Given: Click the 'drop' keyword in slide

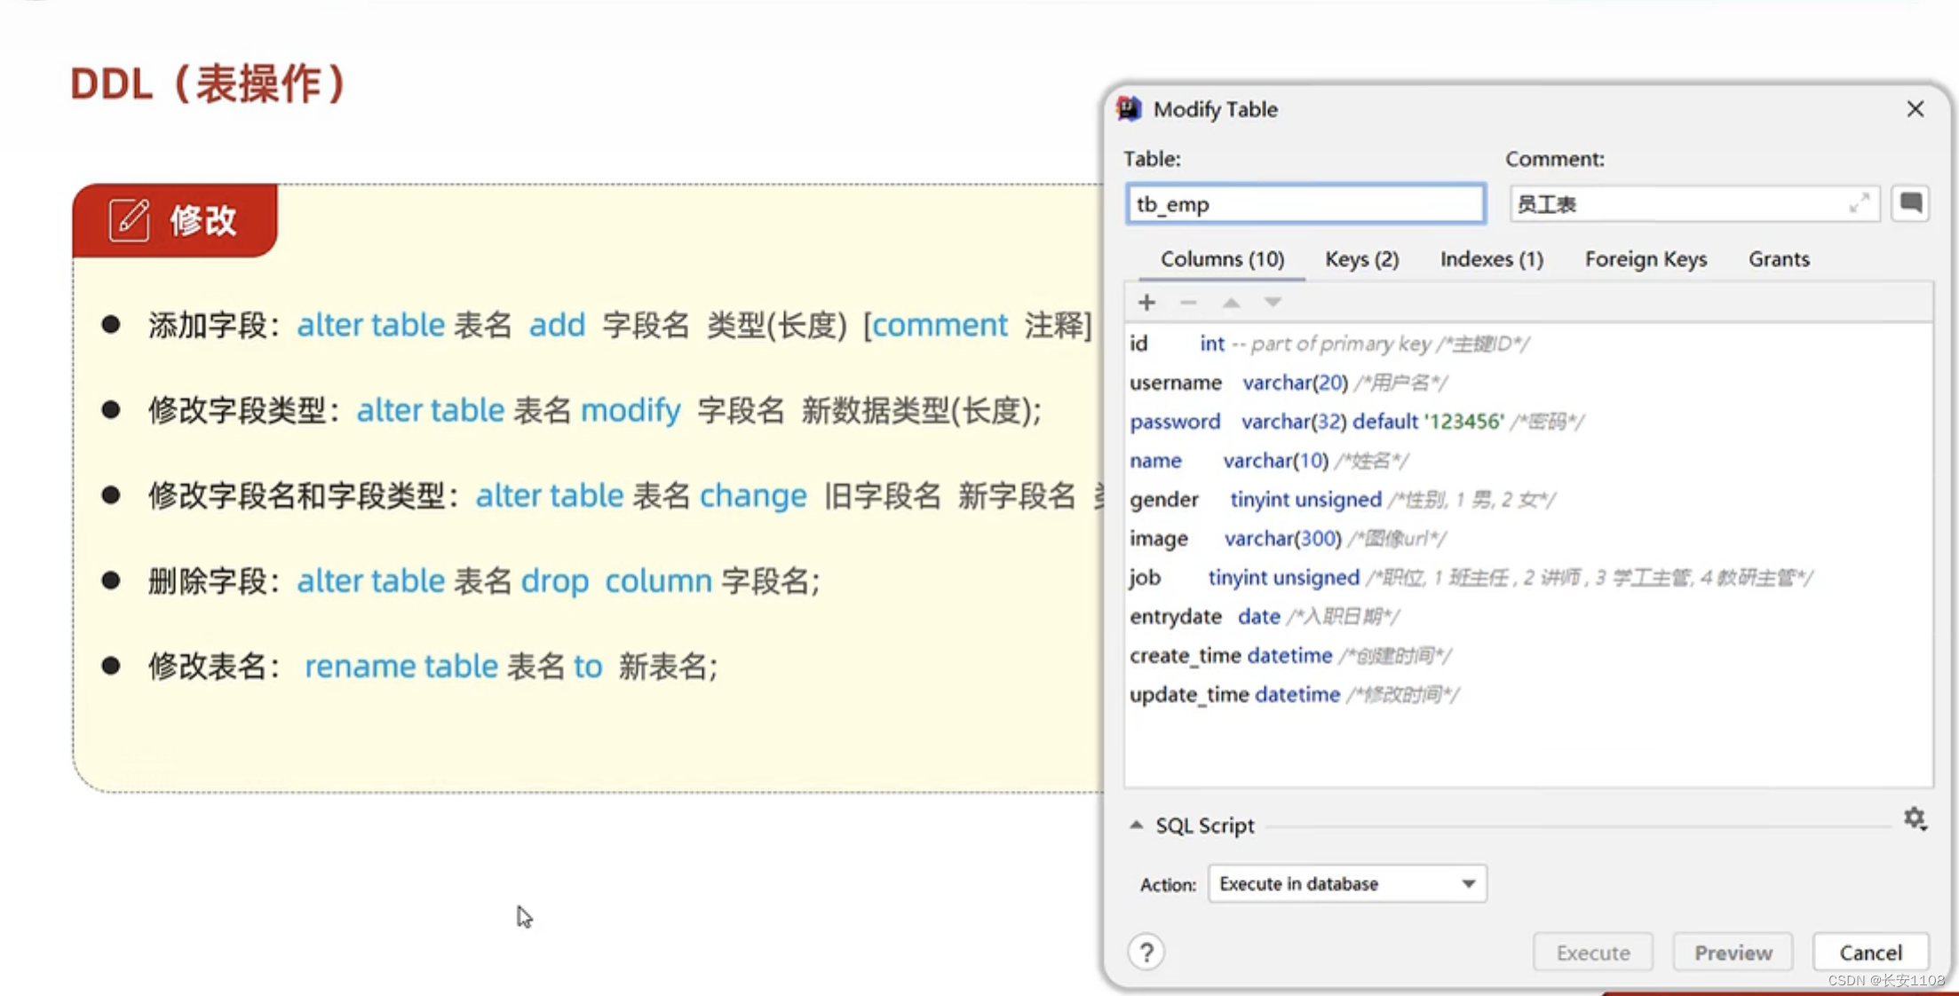Looking at the screenshot, I should tap(555, 581).
